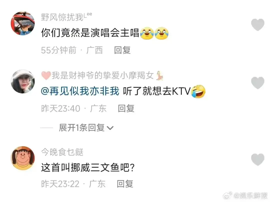The height and width of the screenshot is (202, 270).
Task: Open avatar of 我是财神爷的挚爱小摩羯女
Action: (23, 81)
